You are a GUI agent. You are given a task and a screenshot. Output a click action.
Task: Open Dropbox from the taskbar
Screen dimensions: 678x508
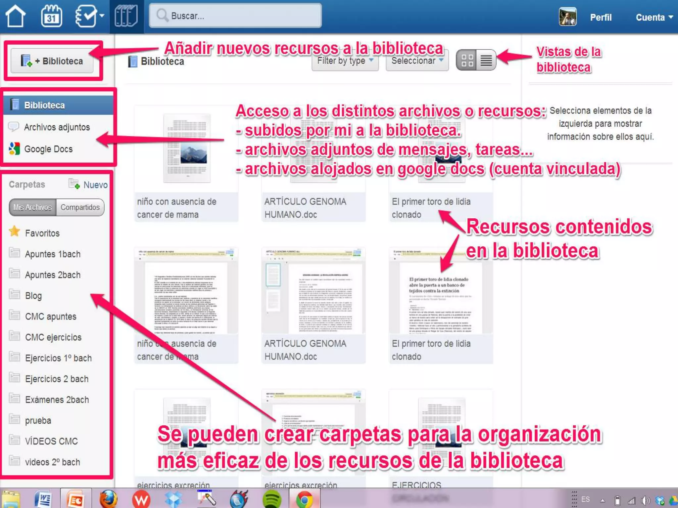coord(173,499)
